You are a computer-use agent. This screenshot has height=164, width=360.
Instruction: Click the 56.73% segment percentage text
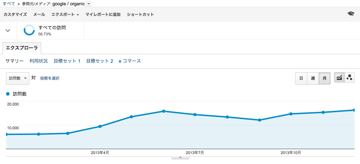[x=45, y=34]
